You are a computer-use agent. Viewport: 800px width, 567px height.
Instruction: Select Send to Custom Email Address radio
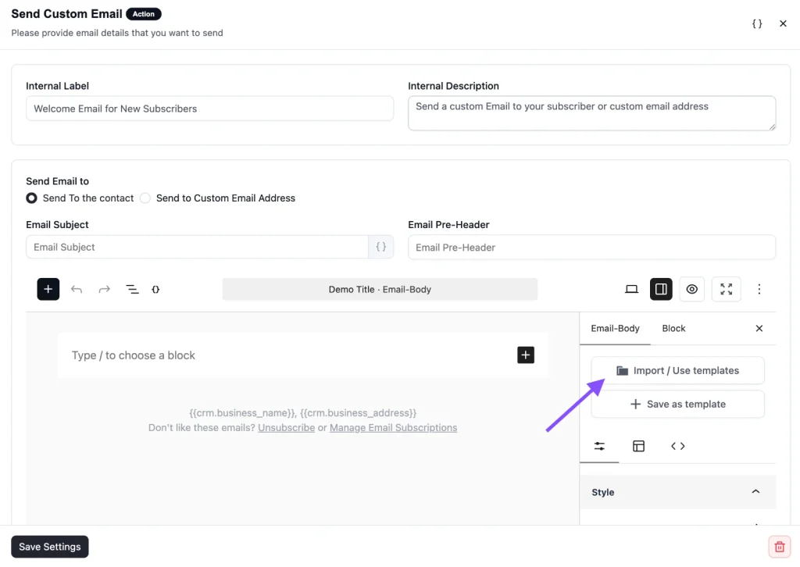point(145,198)
